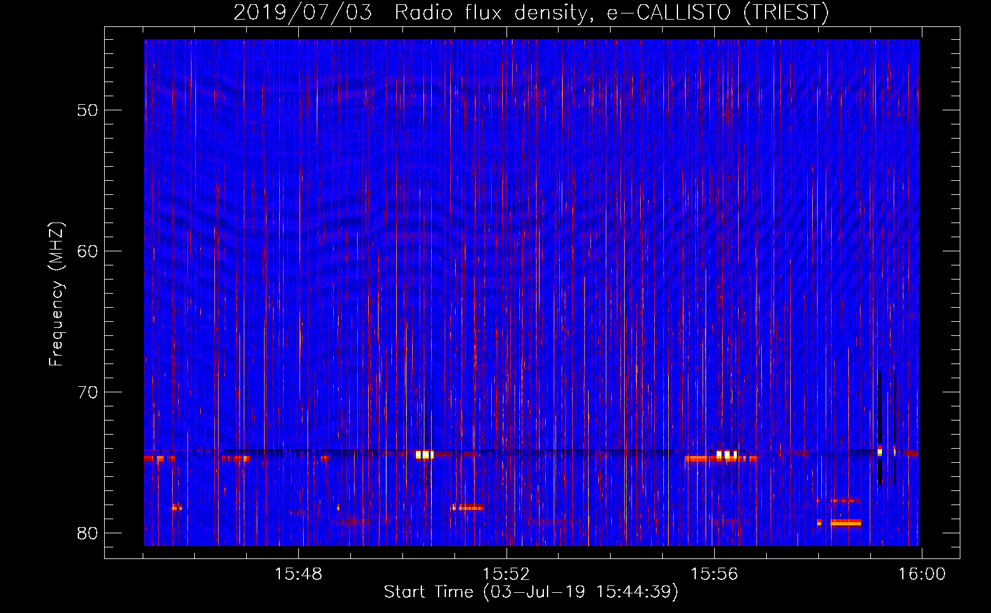Click the 15:48 time tick label
Screen dimensions: 991x613
(x=298, y=574)
